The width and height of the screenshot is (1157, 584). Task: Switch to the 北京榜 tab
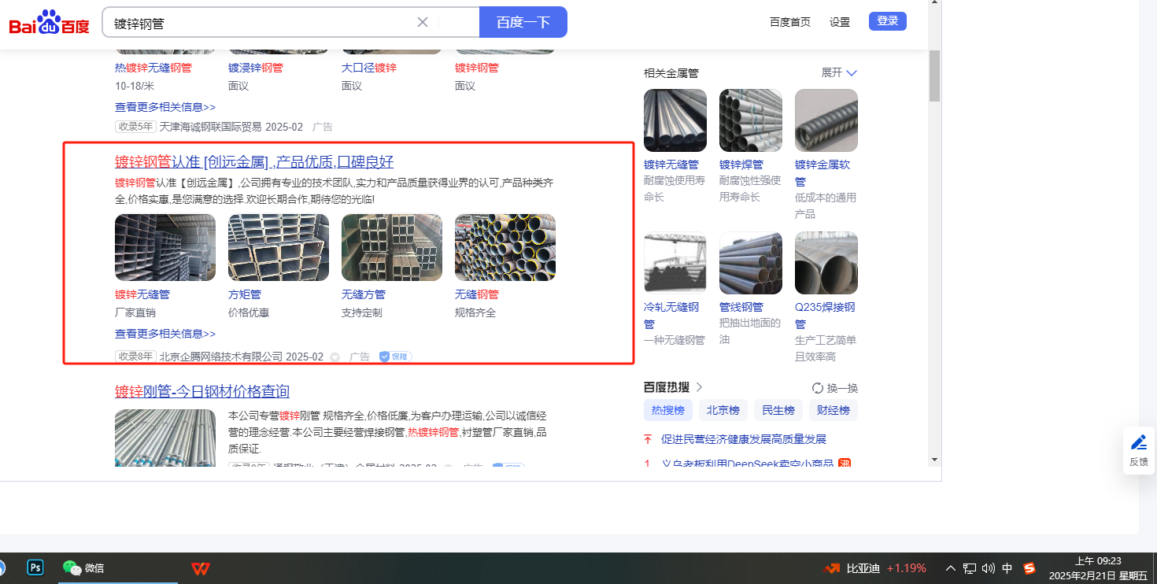pos(723,410)
